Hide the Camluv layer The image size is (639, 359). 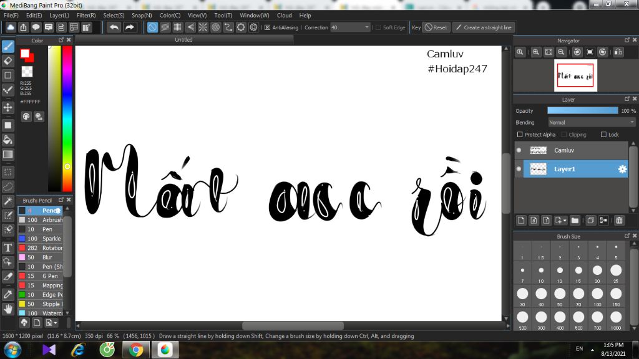click(x=519, y=150)
